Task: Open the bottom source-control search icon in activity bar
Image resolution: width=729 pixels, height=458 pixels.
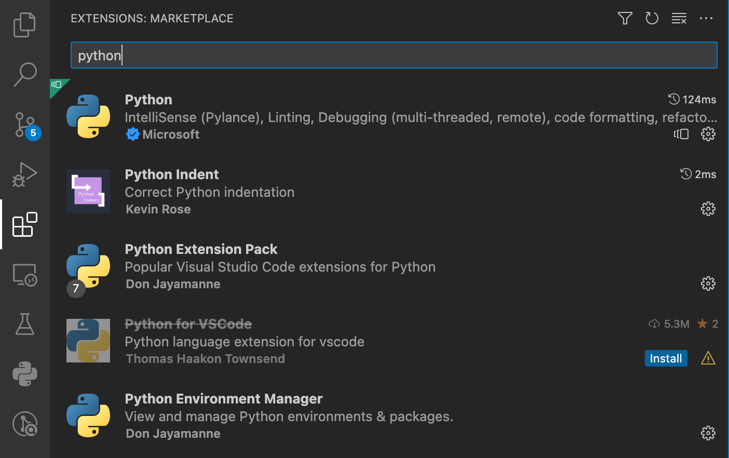Action: (x=24, y=424)
